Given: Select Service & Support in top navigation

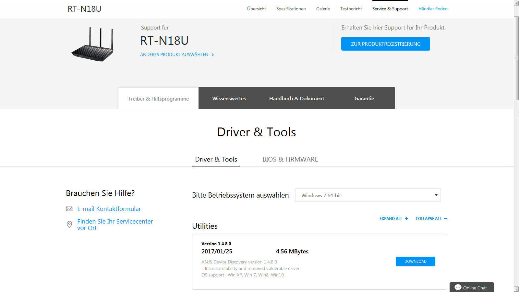Looking at the screenshot, I should (x=390, y=9).
